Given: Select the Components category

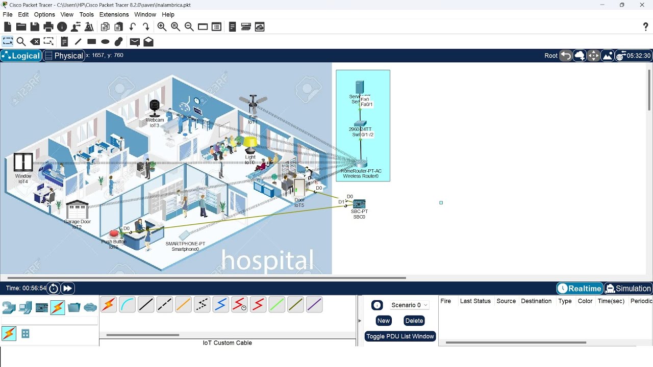Looking at the screenshot, I should point(41,307).
